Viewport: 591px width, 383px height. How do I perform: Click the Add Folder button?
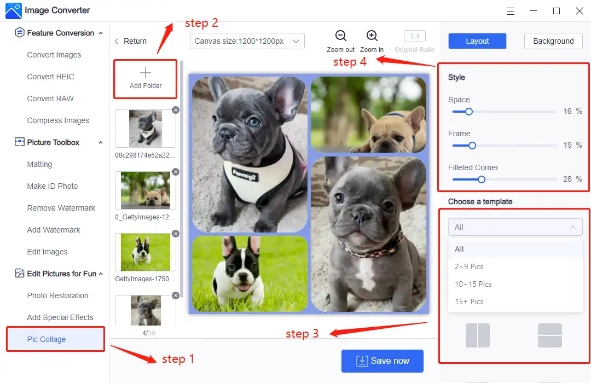(144, 78)
